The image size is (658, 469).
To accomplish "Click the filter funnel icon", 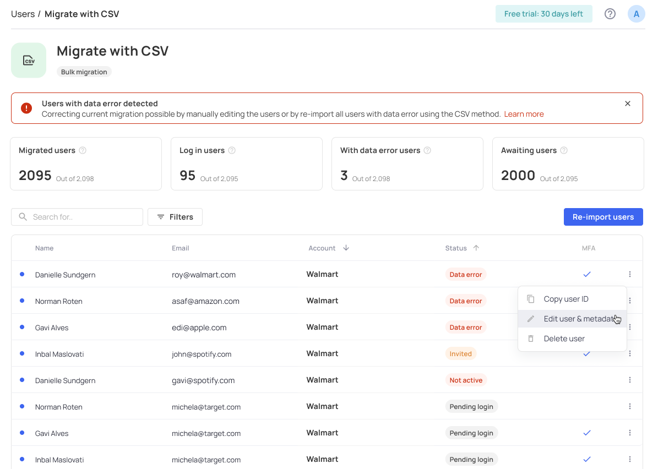I will pyautogui.click(x=160, y=217).
